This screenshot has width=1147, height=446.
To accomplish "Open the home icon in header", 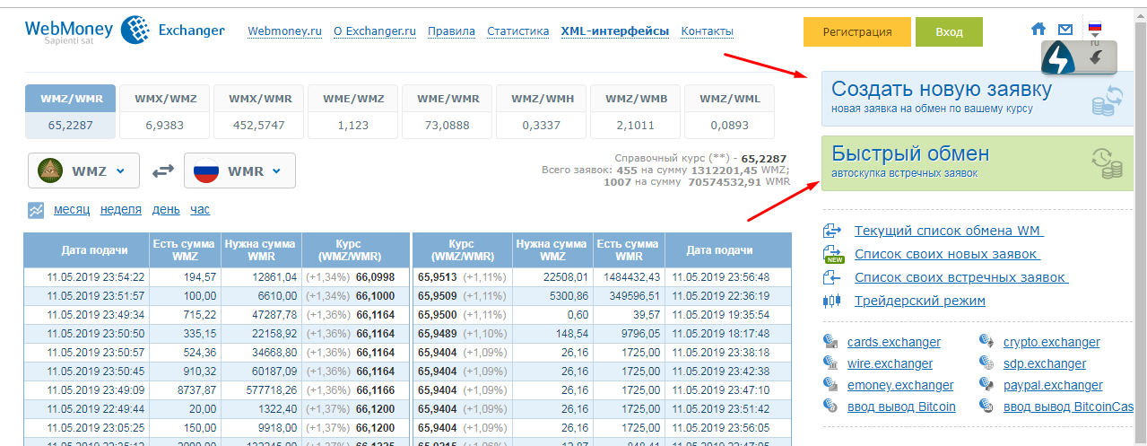I will point(1038,30).
